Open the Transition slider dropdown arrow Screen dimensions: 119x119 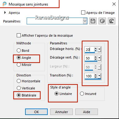(x=99, y=76)
